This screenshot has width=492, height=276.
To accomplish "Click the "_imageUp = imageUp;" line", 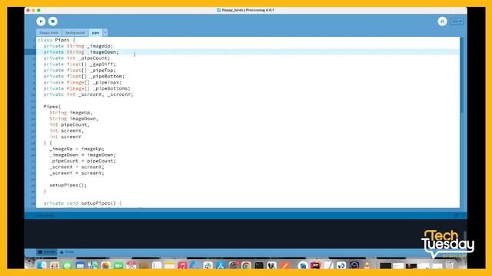I will pos(77,149).
